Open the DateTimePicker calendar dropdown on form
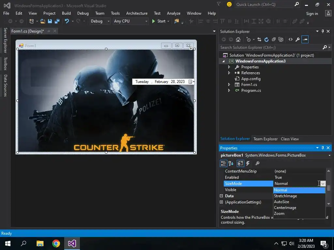Viewport: 334px width, 250px height. [x=191, y=82]
